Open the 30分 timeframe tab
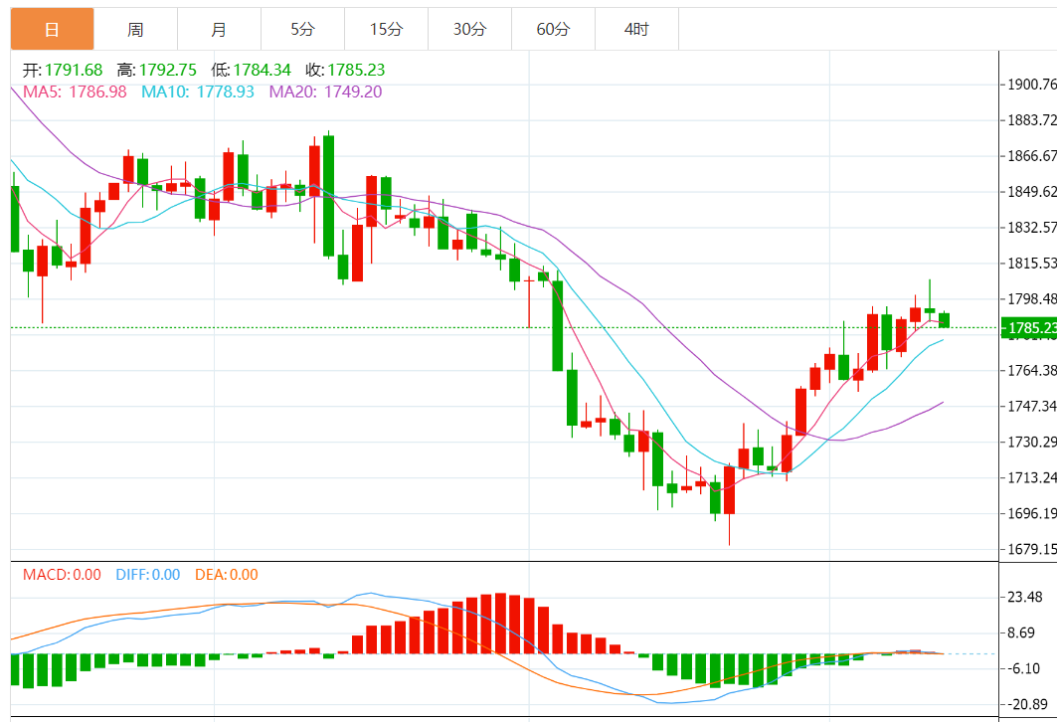 470,29
